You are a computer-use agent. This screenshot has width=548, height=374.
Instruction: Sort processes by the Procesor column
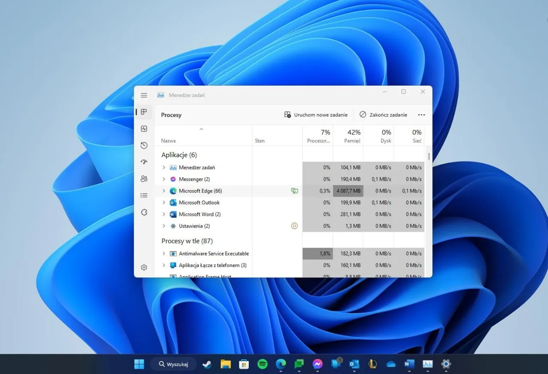pyautogui.click(x=318, y=135)
